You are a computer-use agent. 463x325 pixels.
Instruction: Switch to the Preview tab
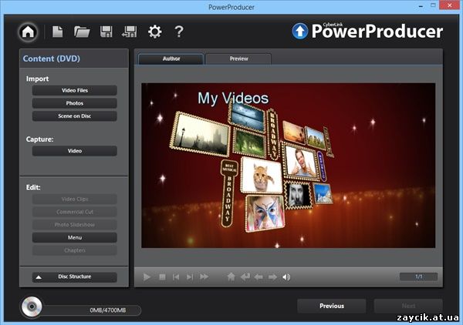click(238, 59)
